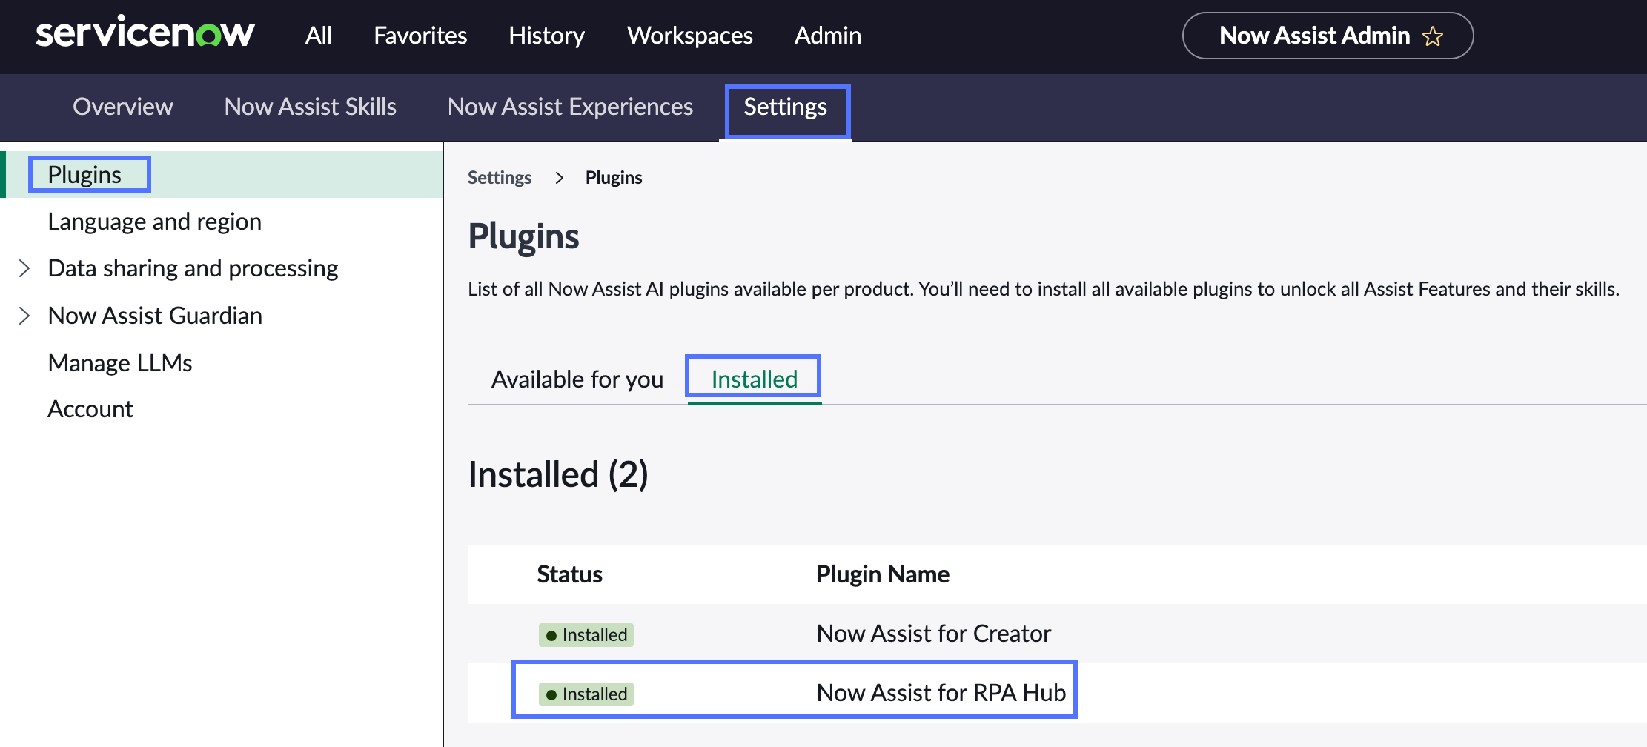Click the favorite star in Now Assist Admin pill
This screenshot has height=747, width=1647.
(x=1433, y=36)
